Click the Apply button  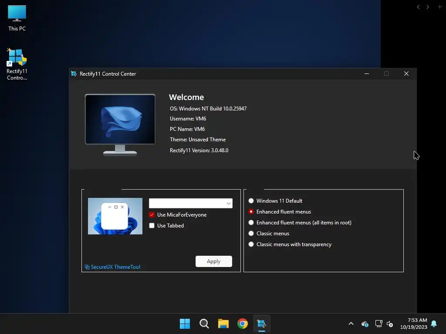(x=213, y=261)
